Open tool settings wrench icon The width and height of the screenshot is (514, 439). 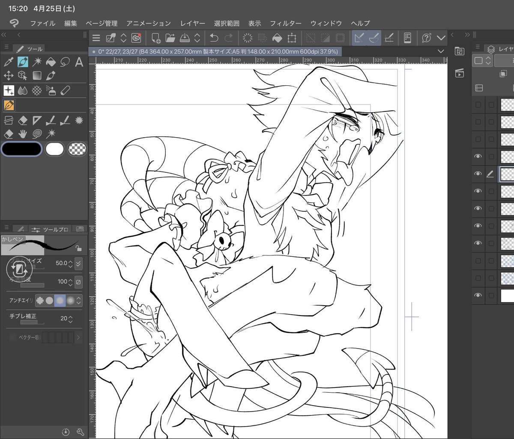tap(80, 432)
